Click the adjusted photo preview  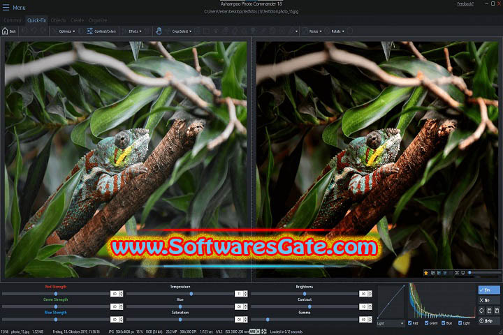point(379,159)
